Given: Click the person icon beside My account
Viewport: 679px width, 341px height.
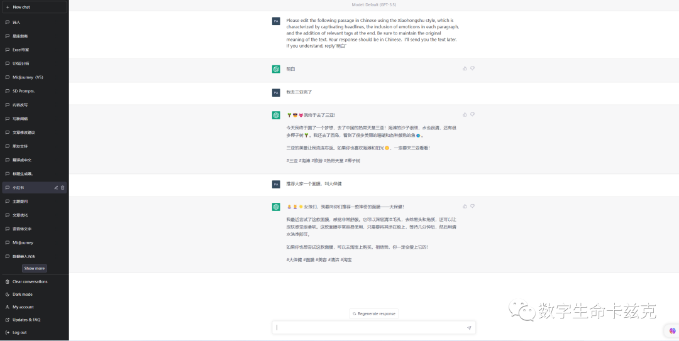Looking at the screenshot, I should [x=8, y=307].
